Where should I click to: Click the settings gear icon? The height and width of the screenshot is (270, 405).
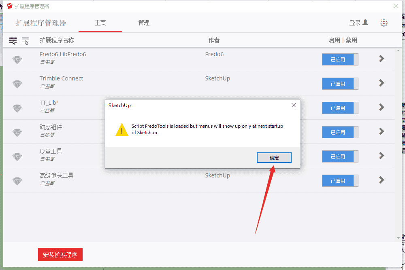[384, 23]
